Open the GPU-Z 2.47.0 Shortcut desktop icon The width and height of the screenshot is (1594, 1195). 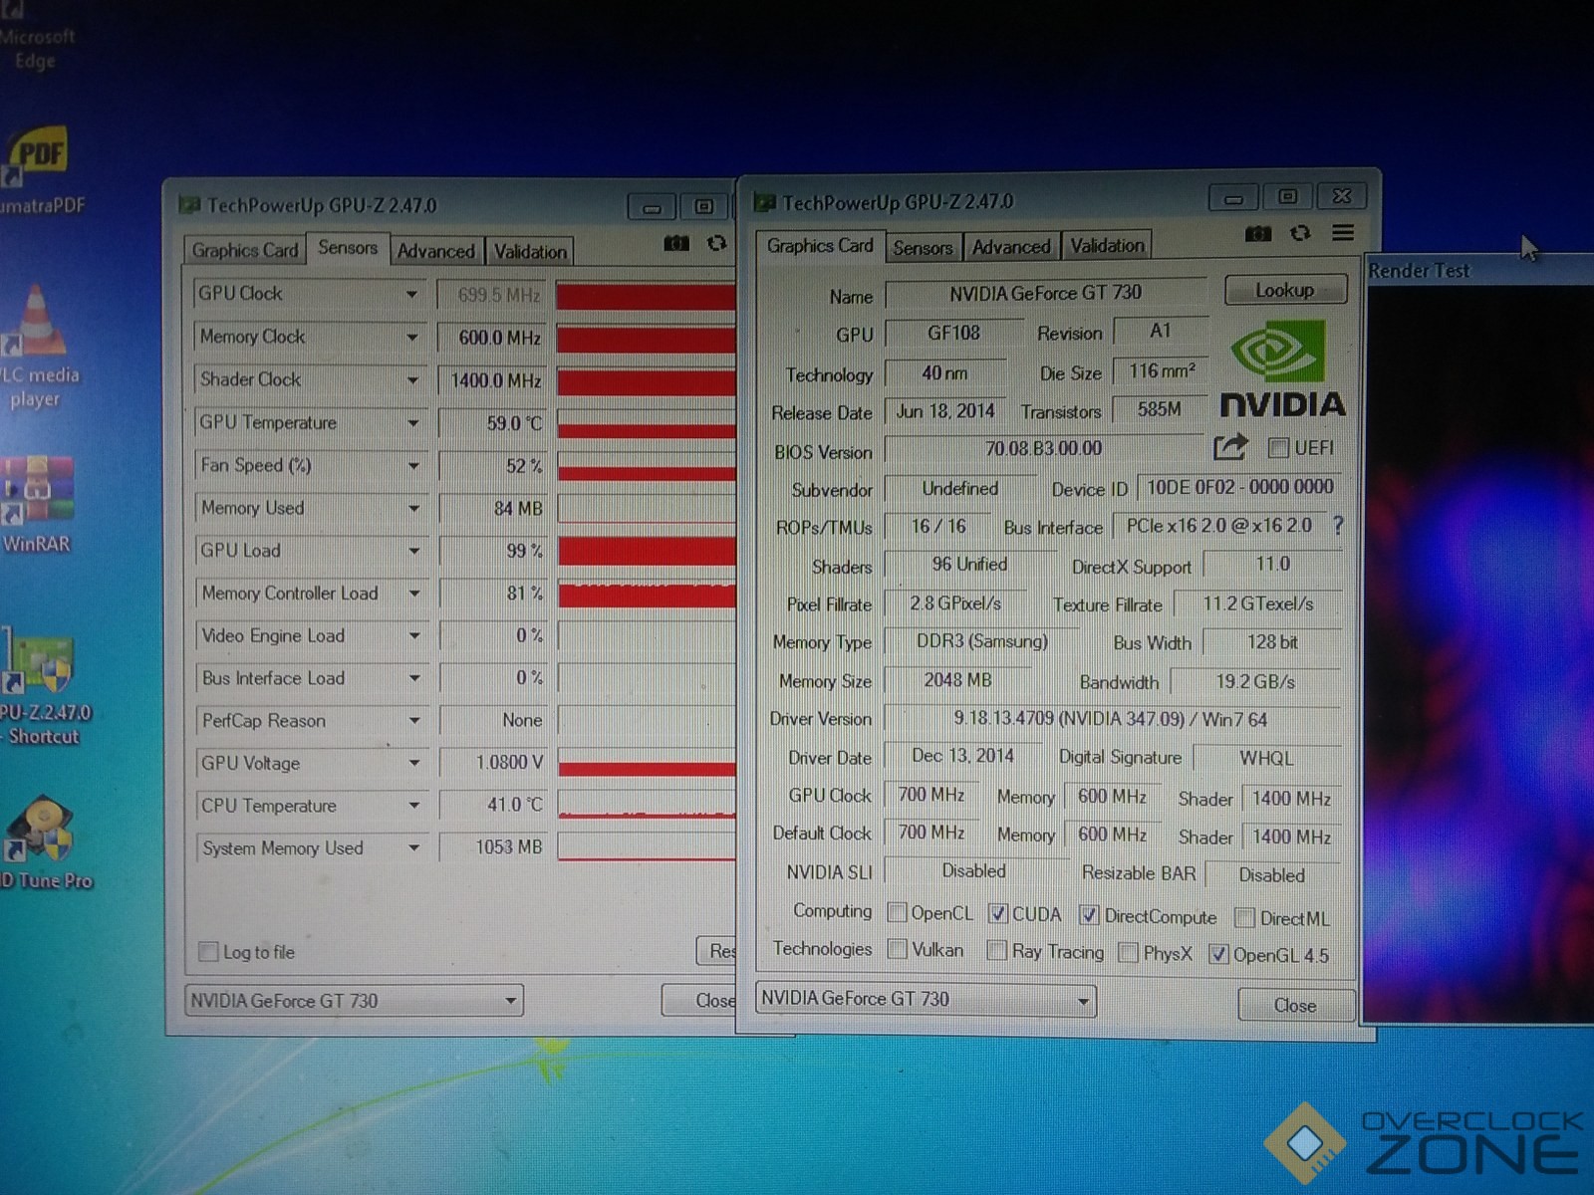40,687
